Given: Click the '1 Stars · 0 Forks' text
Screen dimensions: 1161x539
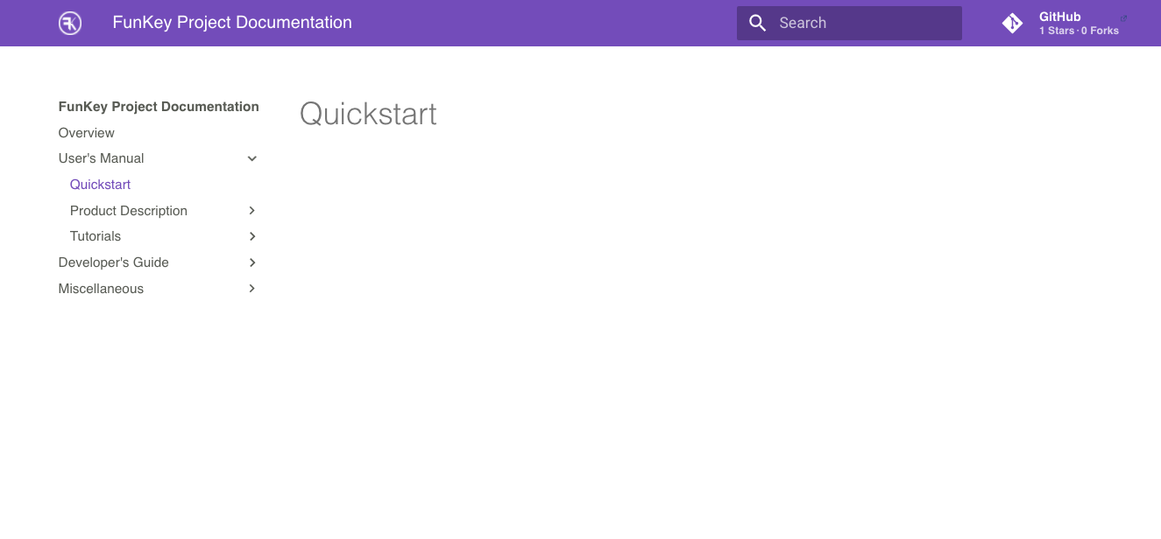Looking at the screenshot, I should pos(1079,31).
